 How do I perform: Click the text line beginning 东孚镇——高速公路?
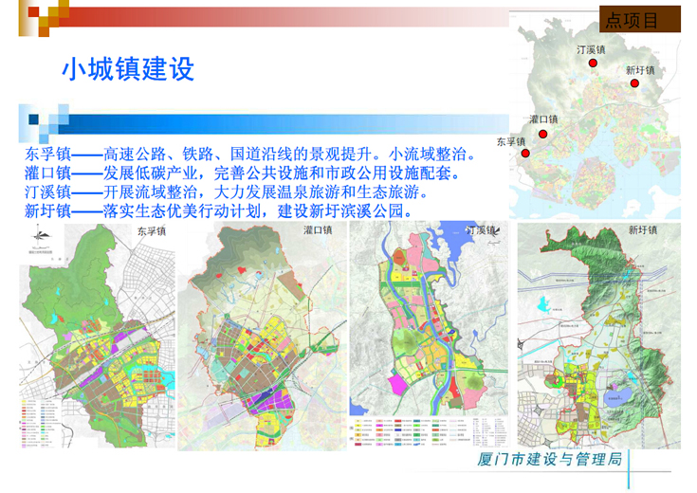click(248, 154)
